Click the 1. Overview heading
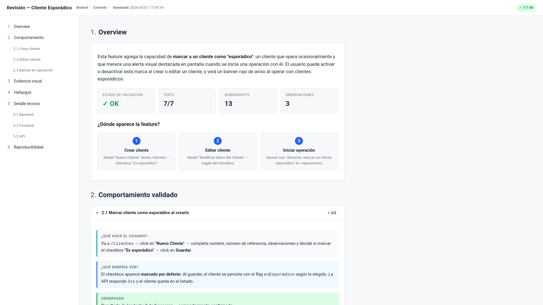Viewport: 543px width, 305px height. point(109,32)
